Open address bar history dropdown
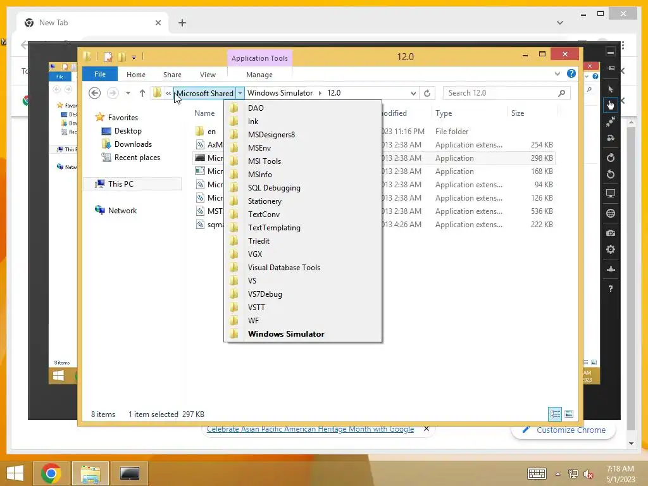The width and height of the screenshot is (648, 486). tap(413, 93)
